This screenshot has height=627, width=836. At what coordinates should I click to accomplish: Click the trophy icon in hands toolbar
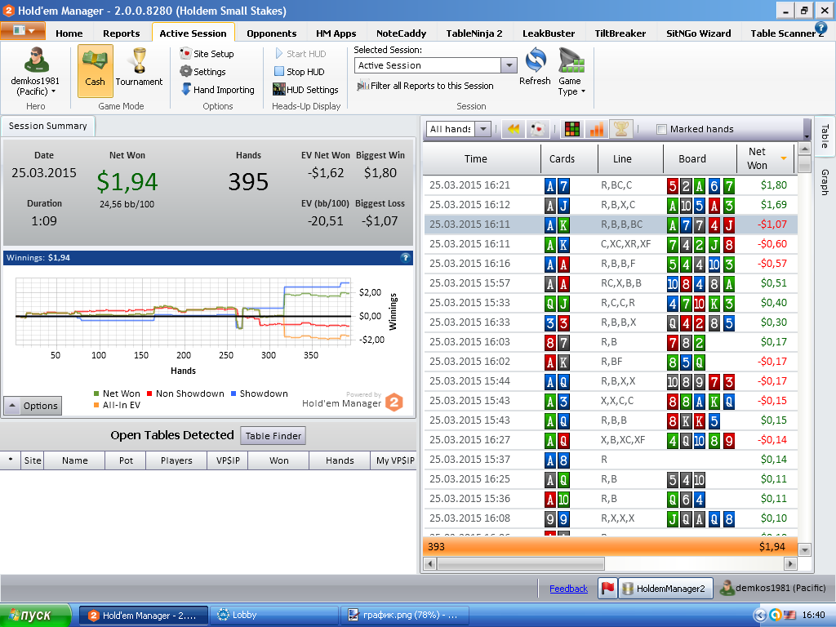(621, 128)
